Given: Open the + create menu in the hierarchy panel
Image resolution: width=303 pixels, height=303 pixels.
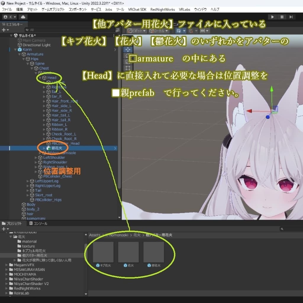Looking at the screenshot, I should tap(4, 30).
